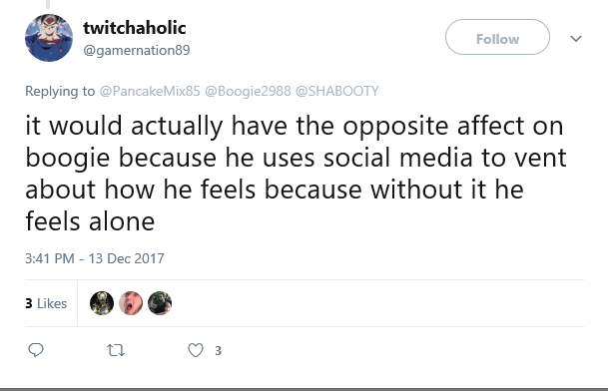Visit the @SHABOOTY mention
The width and height of the screenshot is (608, 391).
click(337, 91)
